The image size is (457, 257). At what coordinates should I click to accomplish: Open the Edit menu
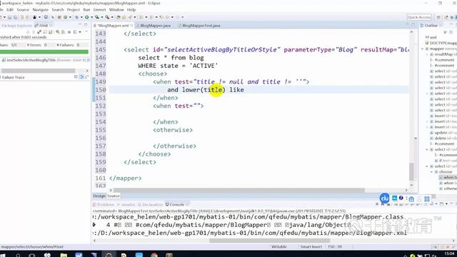point(10,9)
